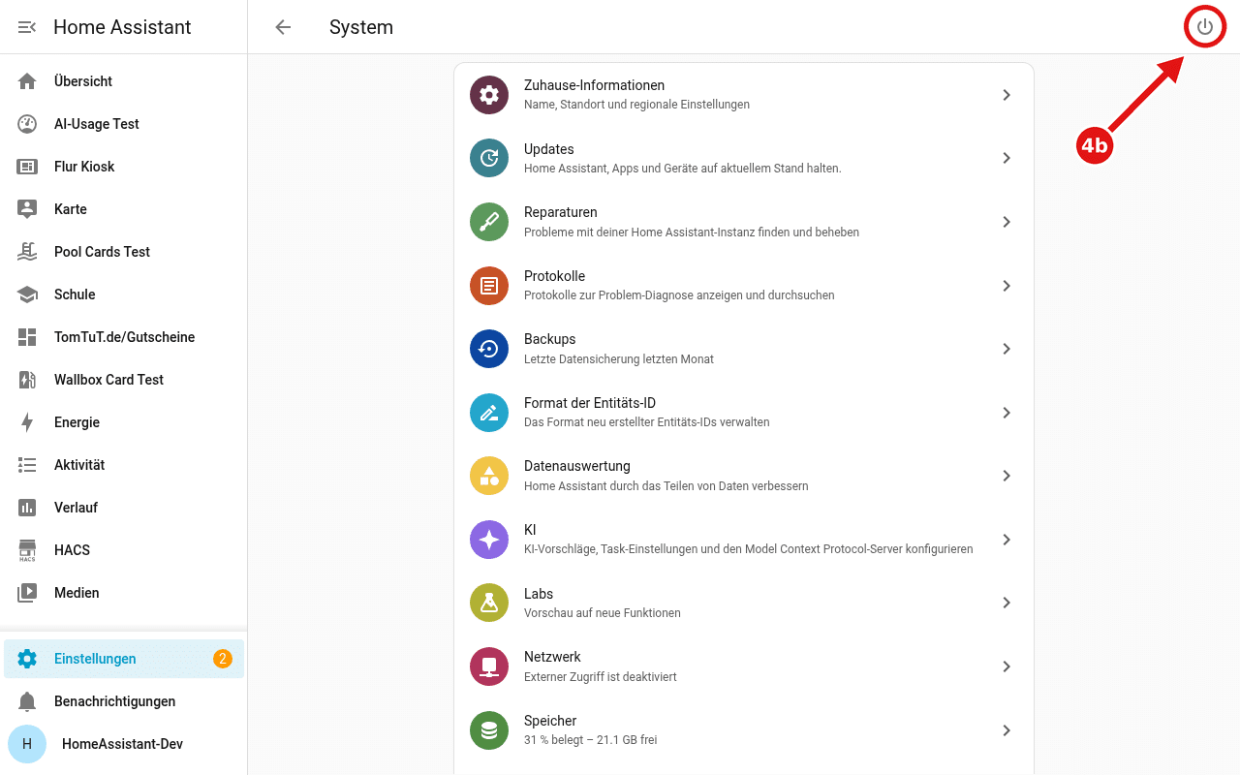Viewport: 1240px width, 775px height.
Task: Click the Zuhause-Informationen gear icon
Action: click(489, 95)
